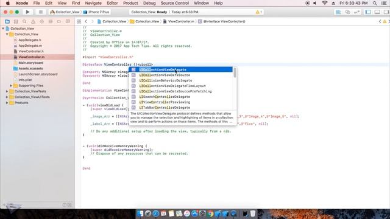Open the Product menu
The height and width of the screenshot is (219, 390).
tap(130, 3)
